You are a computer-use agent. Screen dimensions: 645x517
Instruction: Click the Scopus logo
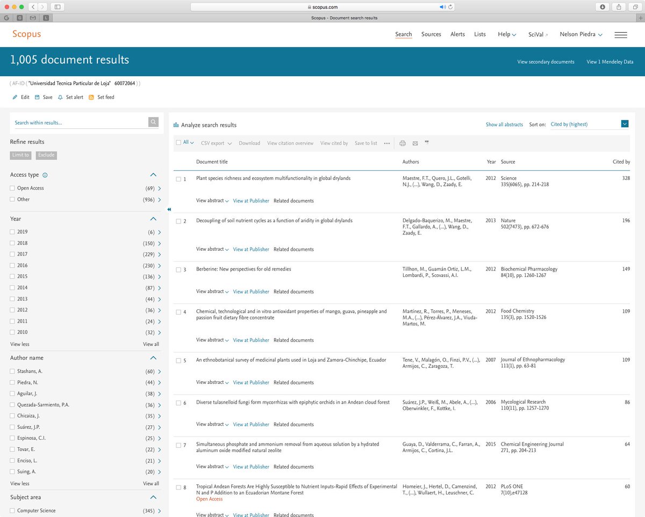pos(27,34)
